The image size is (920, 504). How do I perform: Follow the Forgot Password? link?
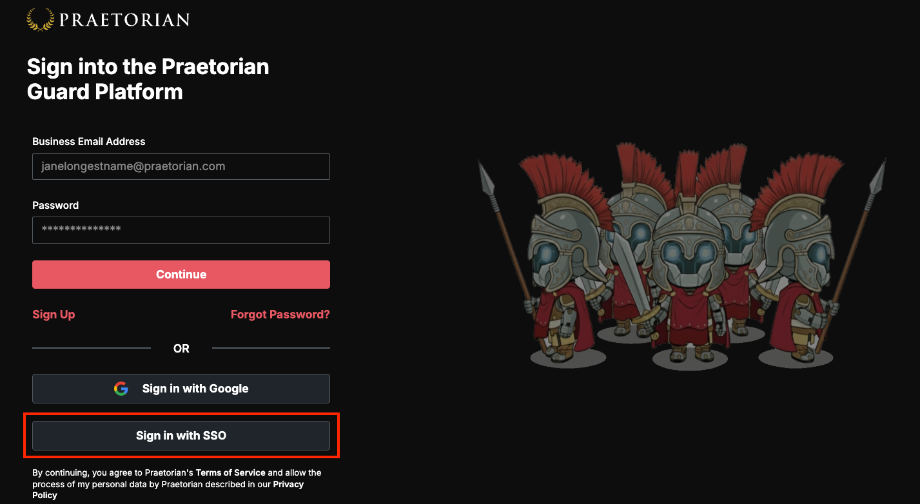coord(280,315)
